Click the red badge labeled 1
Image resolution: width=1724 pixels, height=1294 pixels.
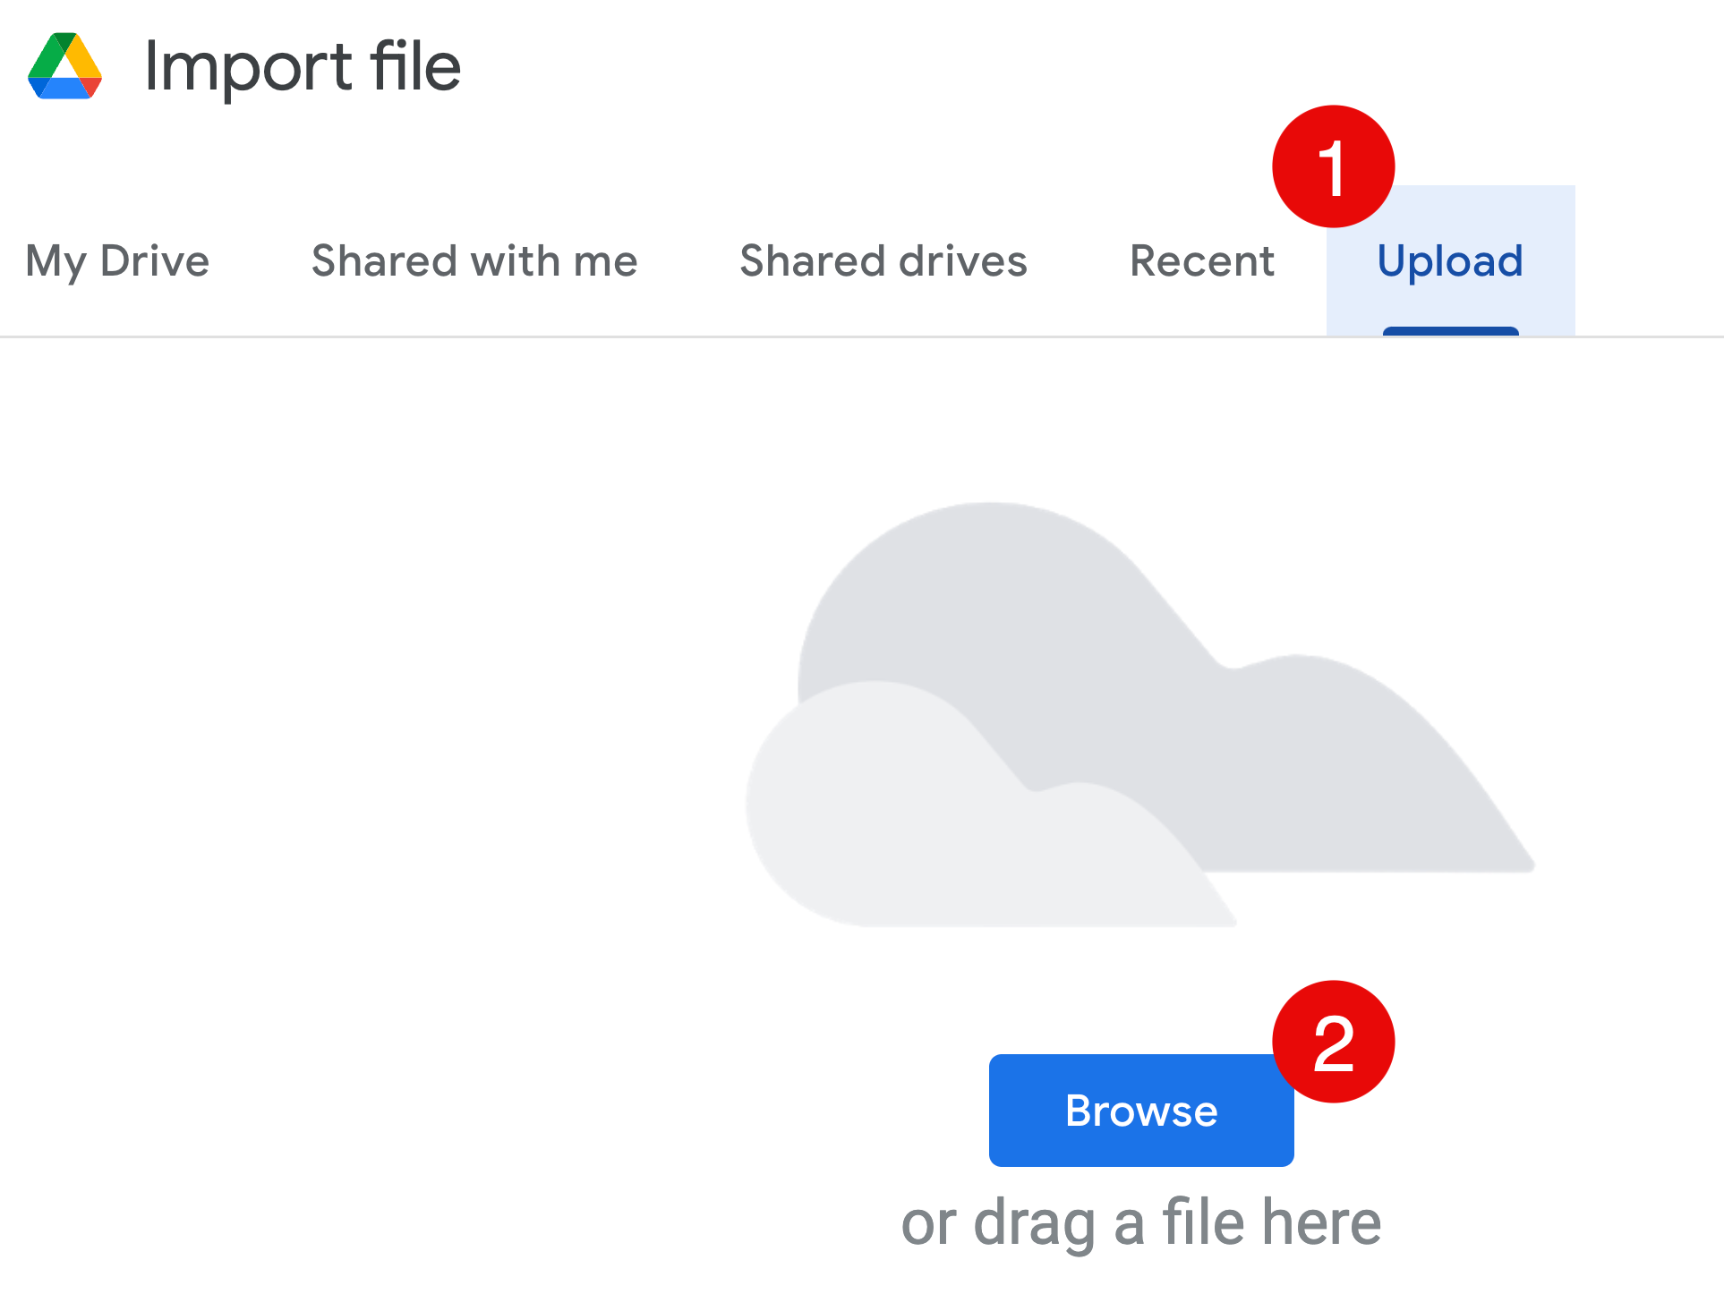click(1333, 168)
